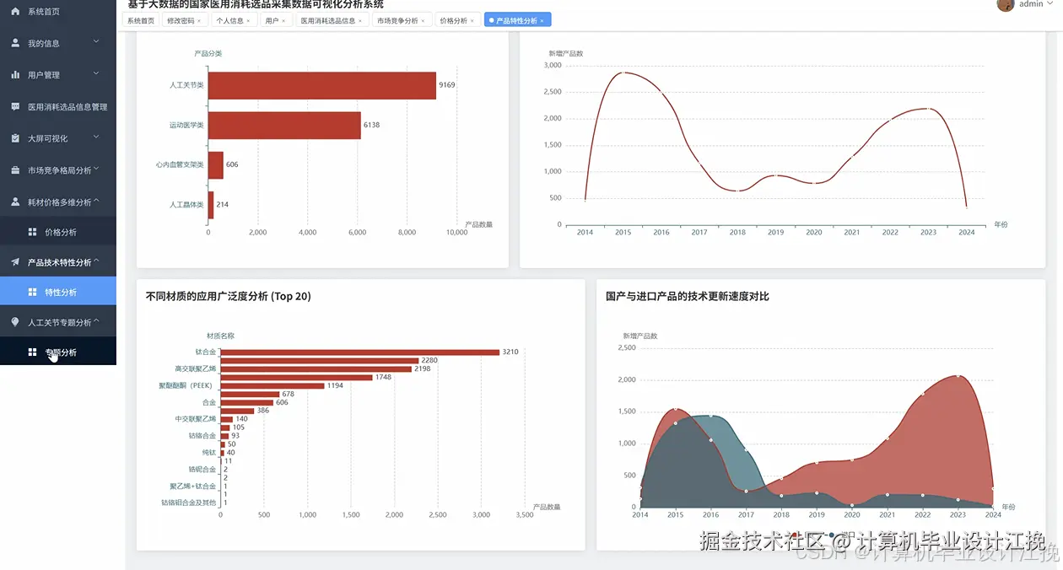
Task: Close the 个人信息 tab
Action: [x=248, y=20]
